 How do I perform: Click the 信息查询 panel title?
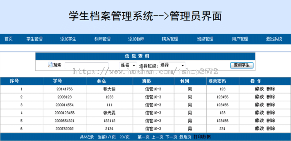click(137, 56)
